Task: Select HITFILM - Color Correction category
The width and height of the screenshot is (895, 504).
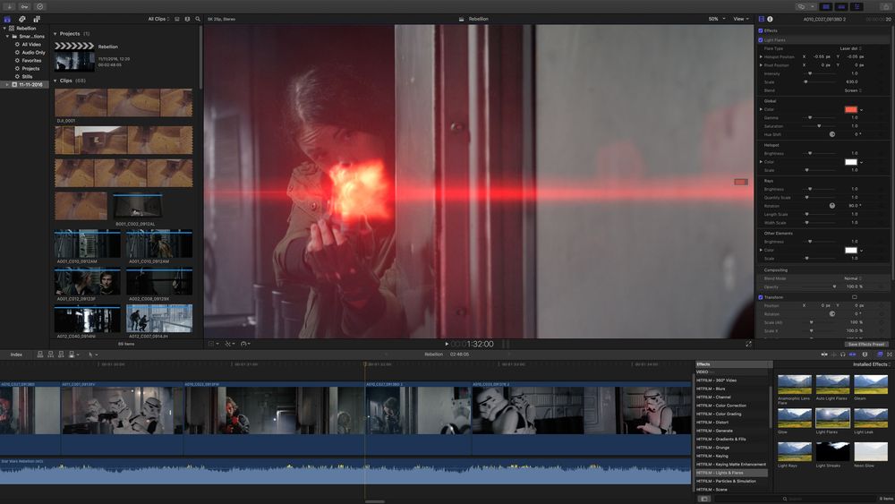Action: click(x=720, y=406)
